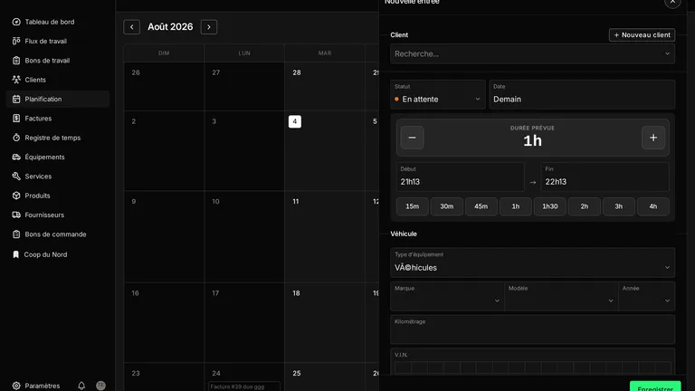Click the Coop du Nord bookmark icon
Viewport: 695px width, 391px height.
point(16,254)
